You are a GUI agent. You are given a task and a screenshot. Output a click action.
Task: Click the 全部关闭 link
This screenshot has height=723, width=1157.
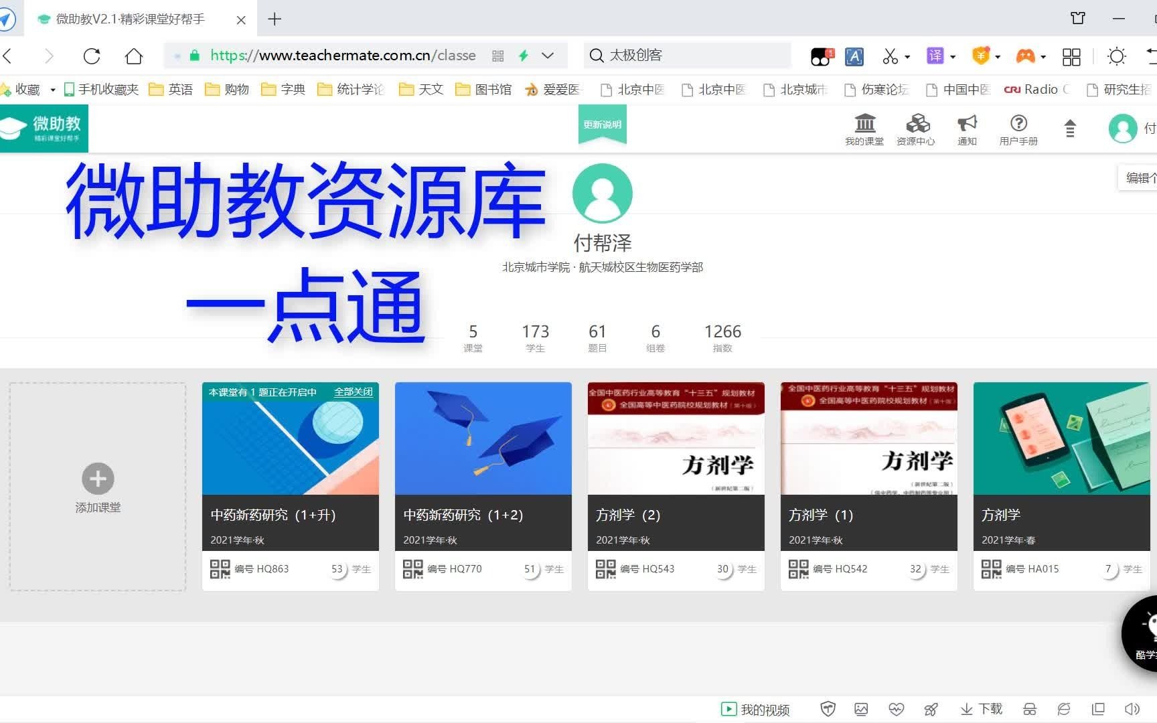tap(354, 392)
